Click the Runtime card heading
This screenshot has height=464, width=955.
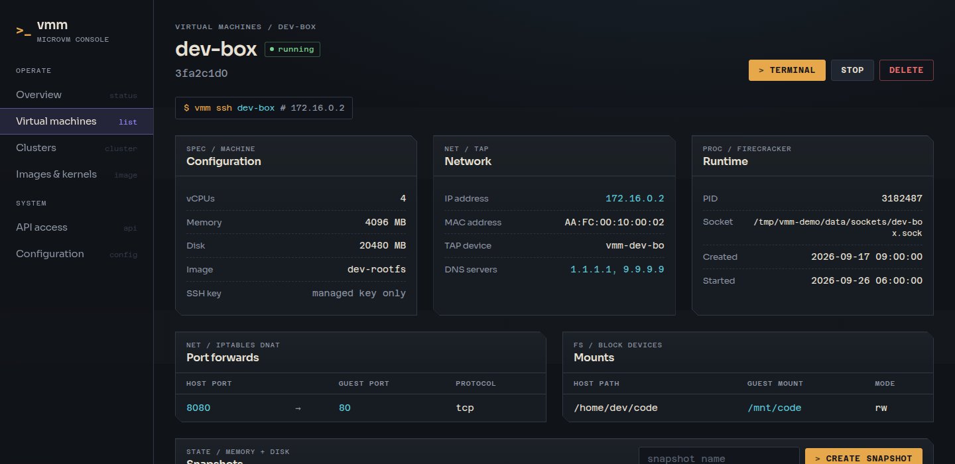726,162
